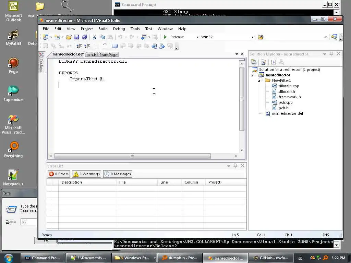Toggle the 0 Errors filter

[x=59, y=174]
